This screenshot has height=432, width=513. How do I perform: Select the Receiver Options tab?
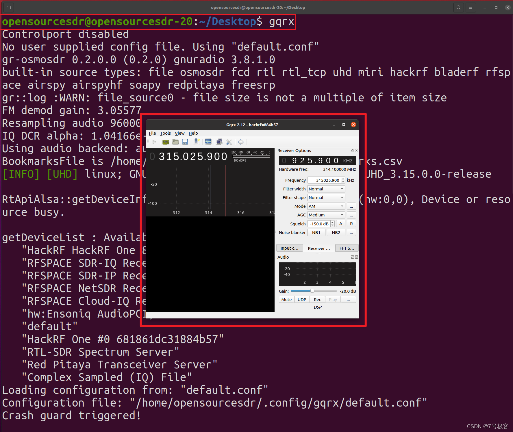click(x=319, y=249)
